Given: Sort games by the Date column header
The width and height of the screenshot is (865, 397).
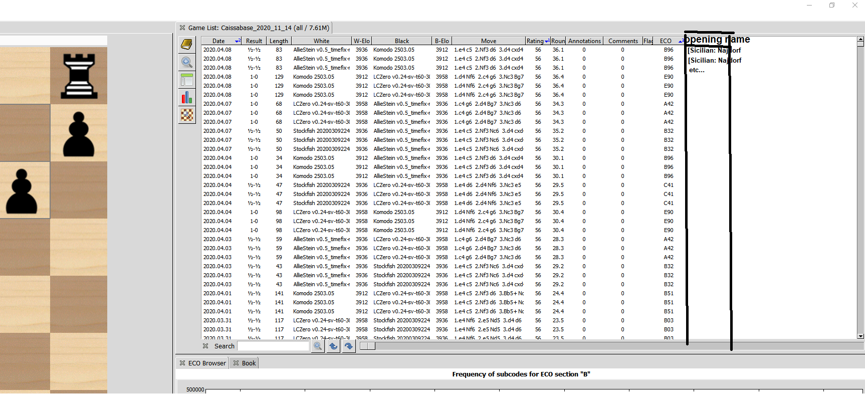Looking at the screenshot, I should point(222,41).
